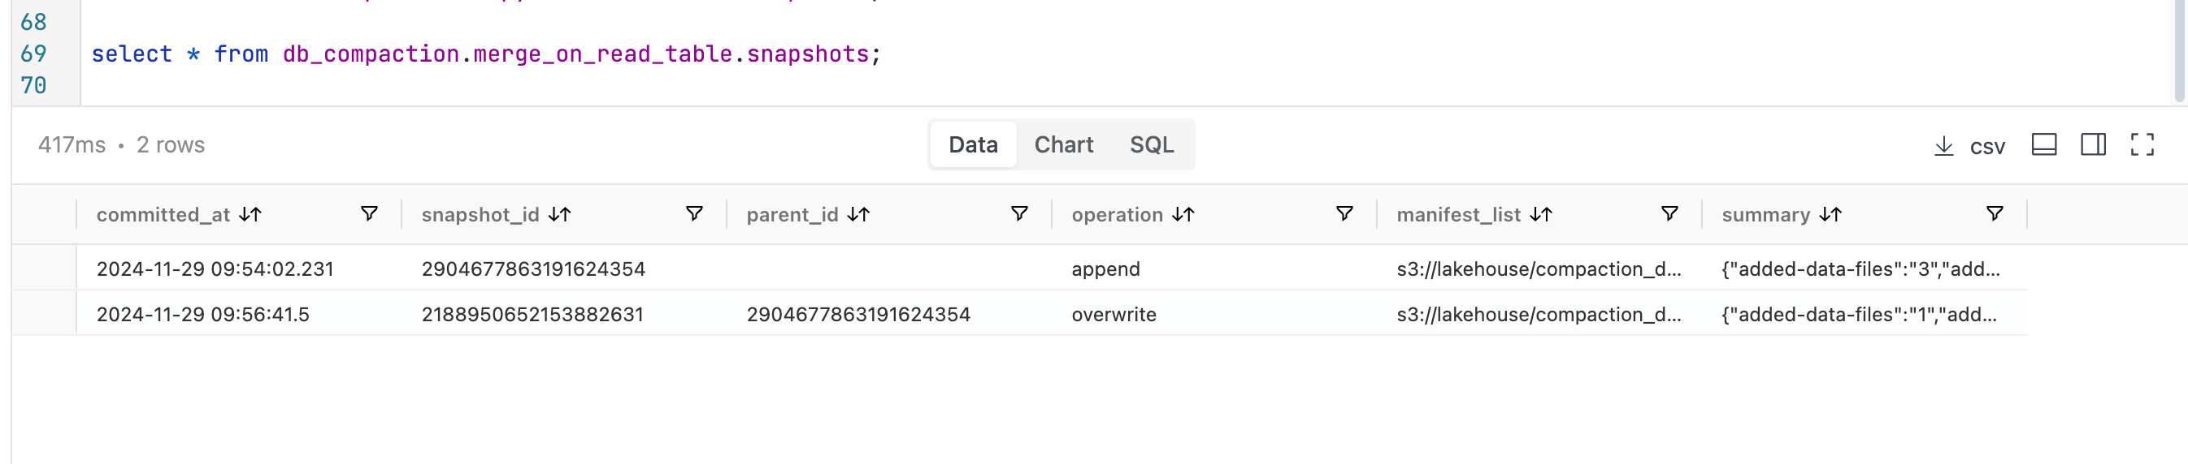Sort by snapshot_id column arrows
2188x464 pixels.
tap(559, 215)
